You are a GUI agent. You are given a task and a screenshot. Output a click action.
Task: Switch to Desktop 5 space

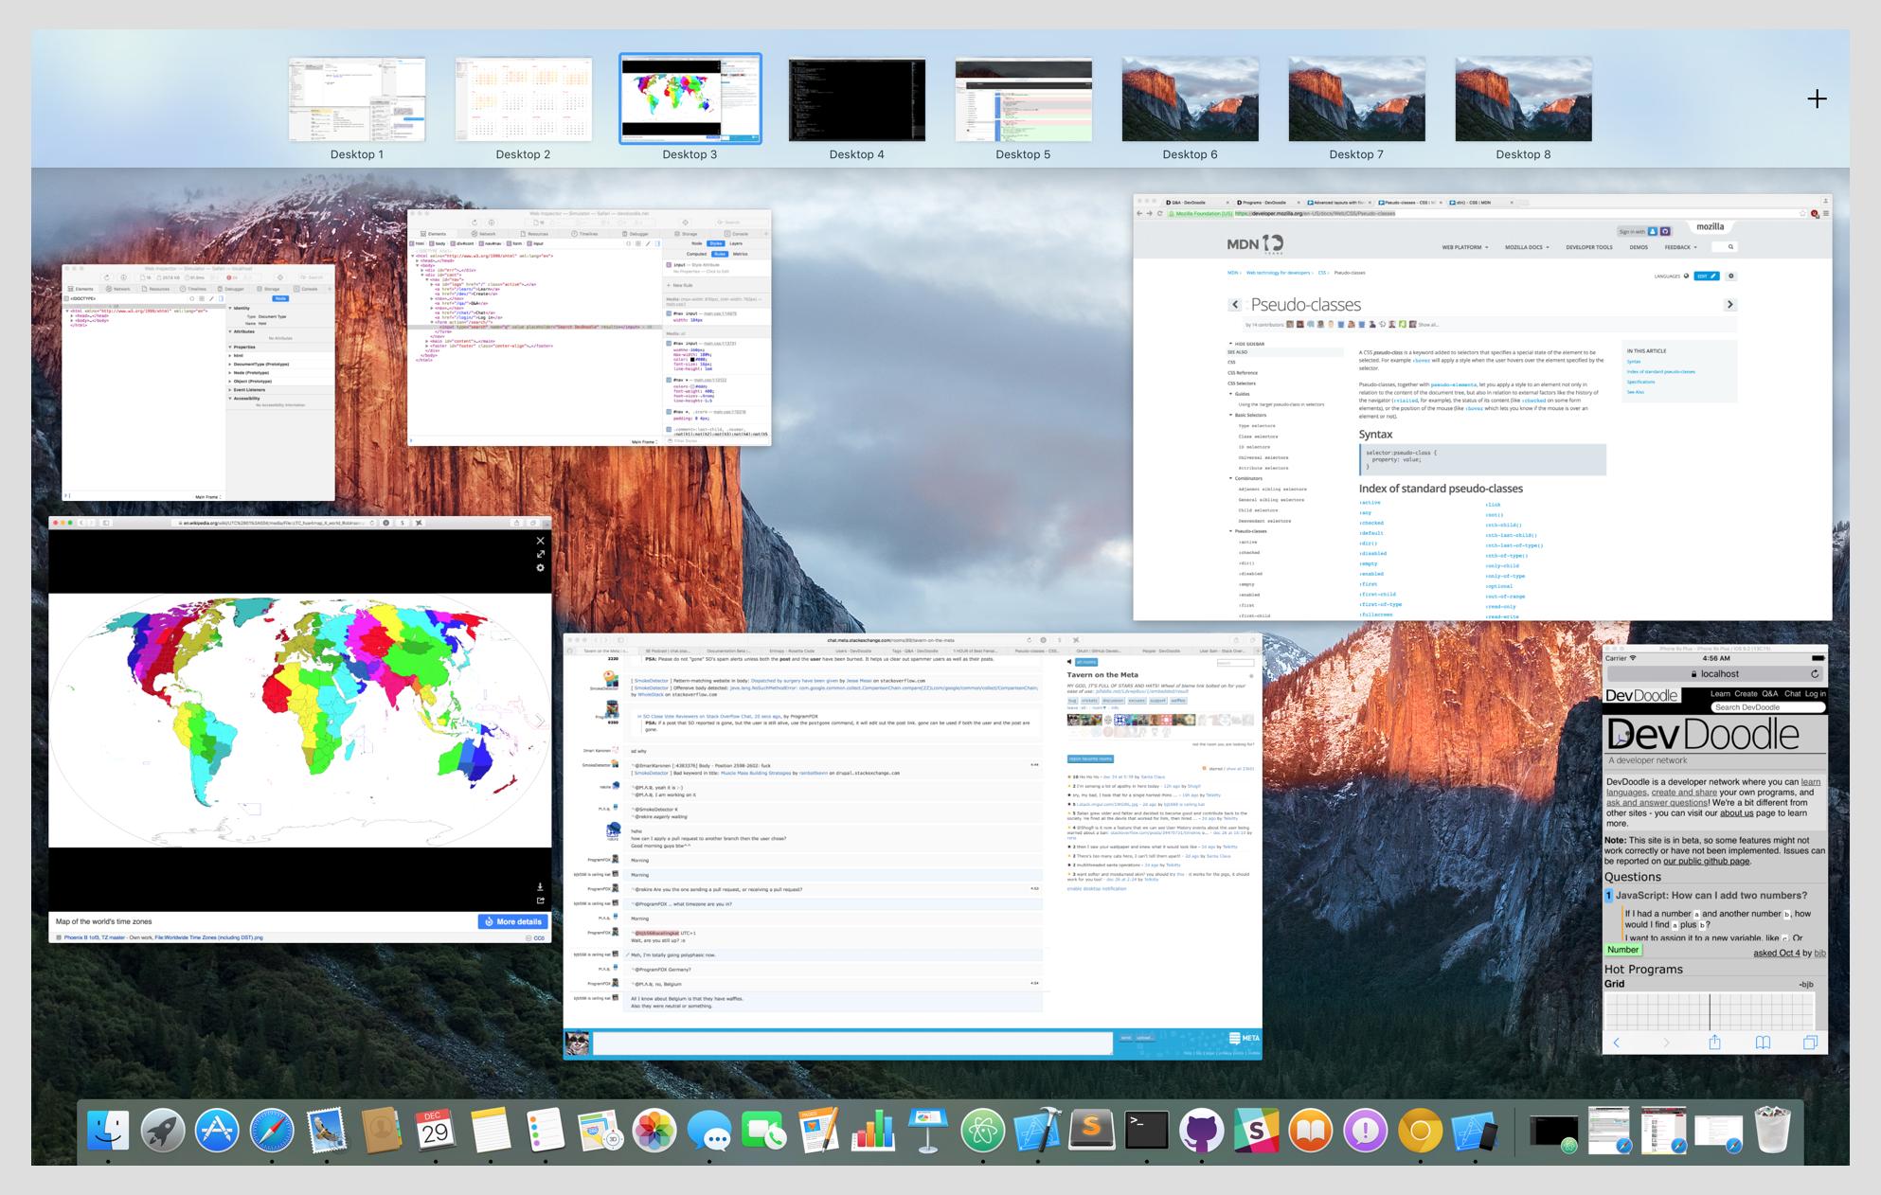click(1024, 99)
